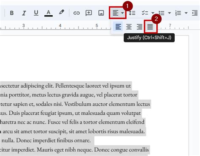
Task: Toggle italic formatting
Action: click(x=24, y=13)
